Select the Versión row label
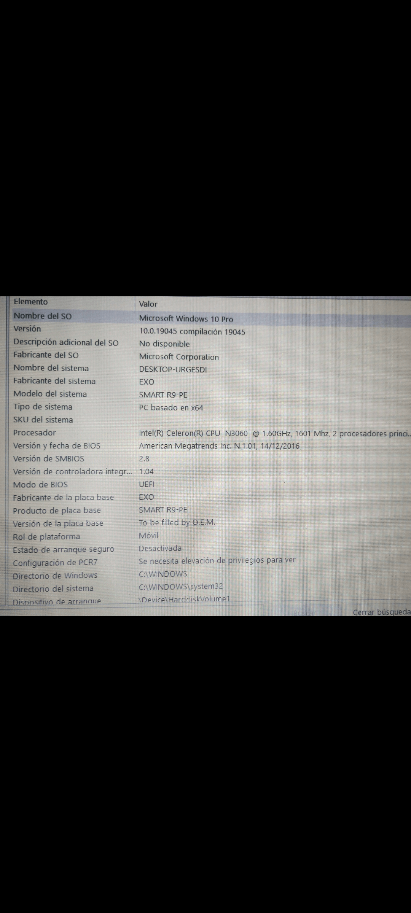 [x=27, y=329]
